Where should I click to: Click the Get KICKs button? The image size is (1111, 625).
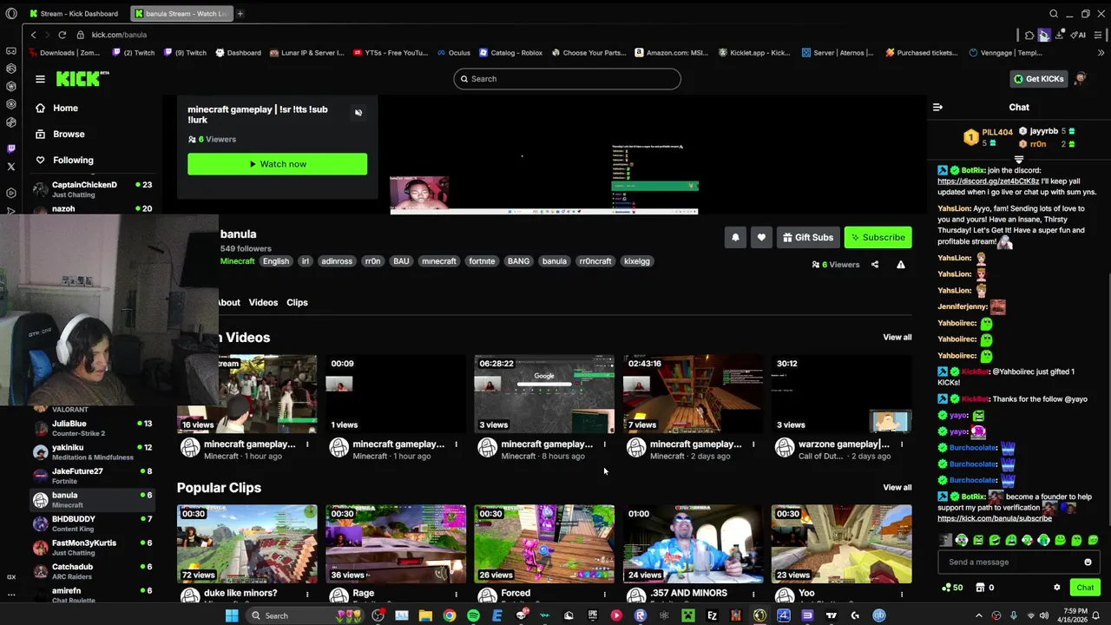(1038, 79)
